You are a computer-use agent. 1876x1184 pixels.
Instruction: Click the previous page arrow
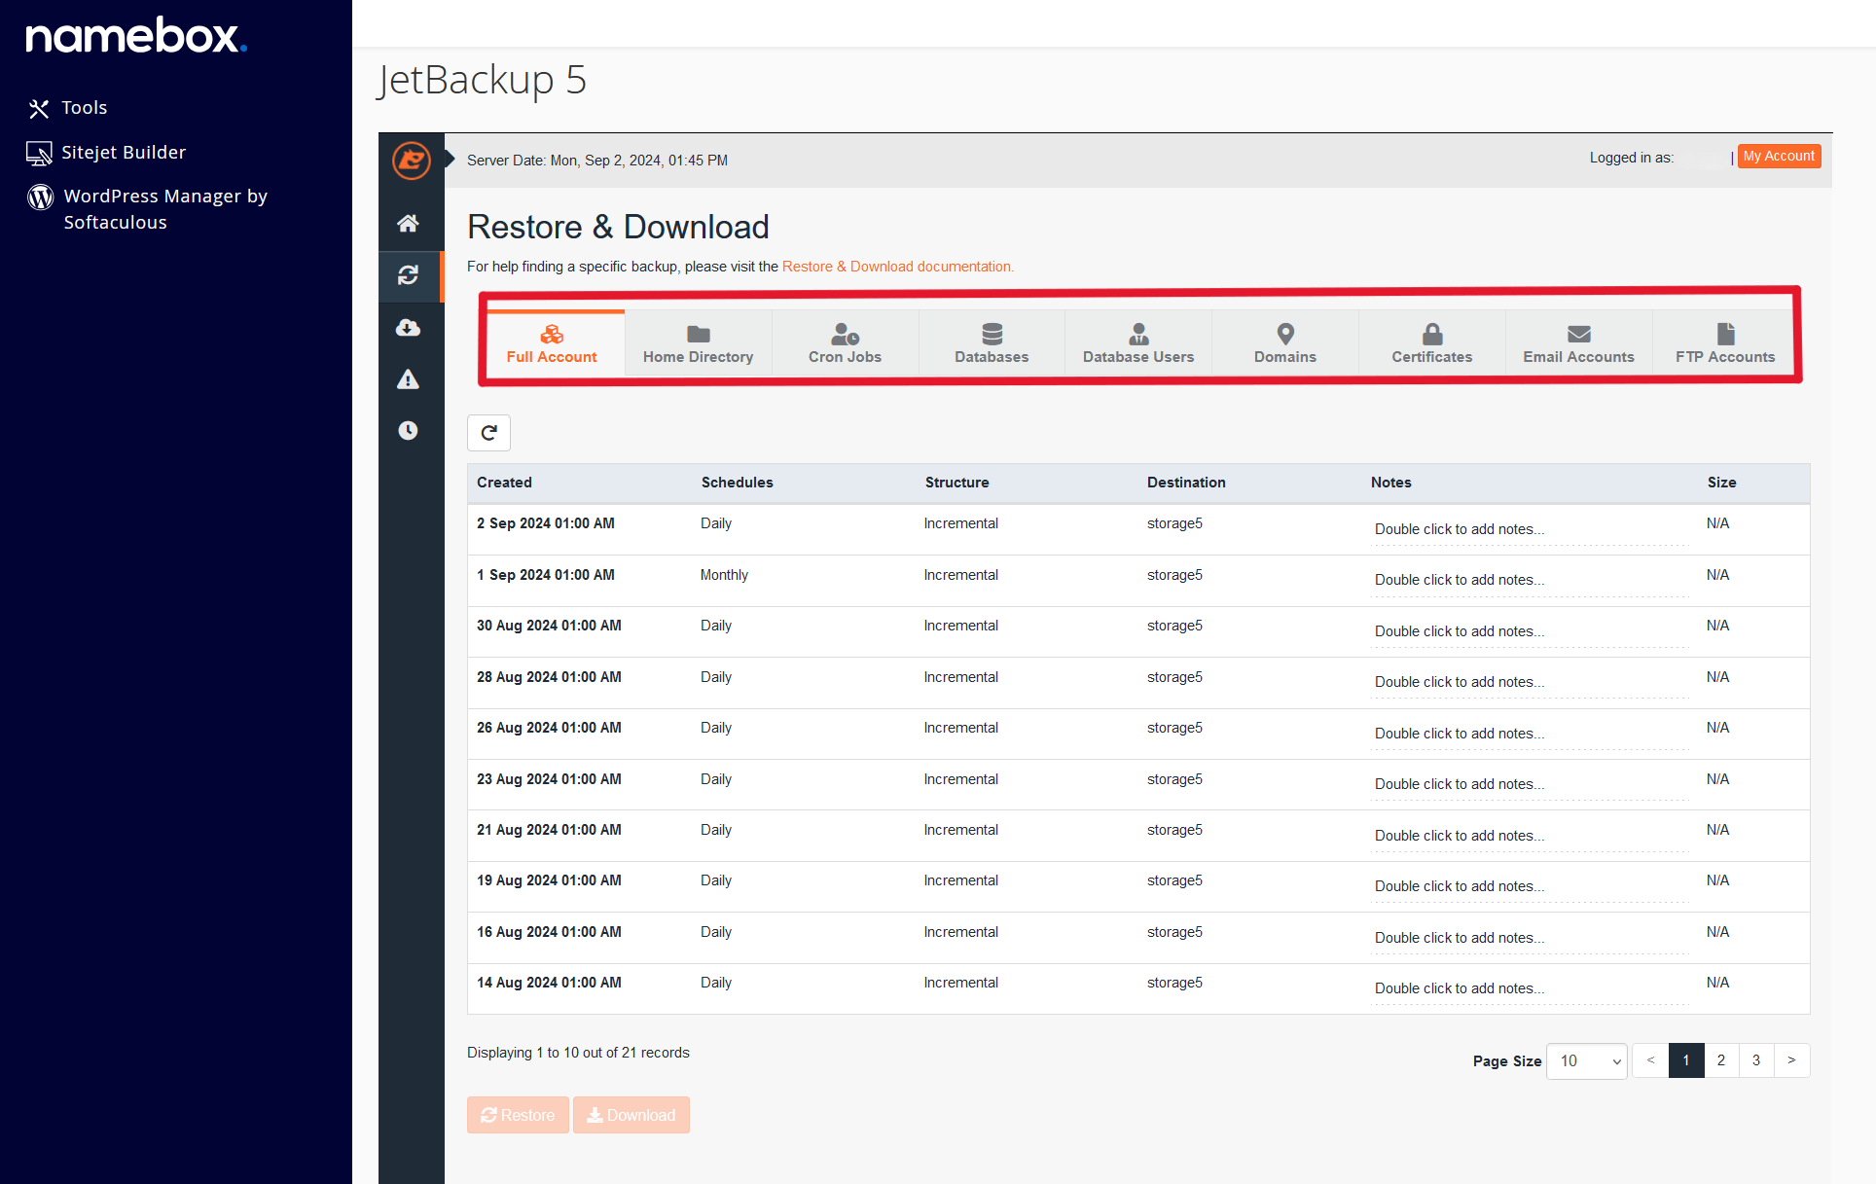1650,1060
